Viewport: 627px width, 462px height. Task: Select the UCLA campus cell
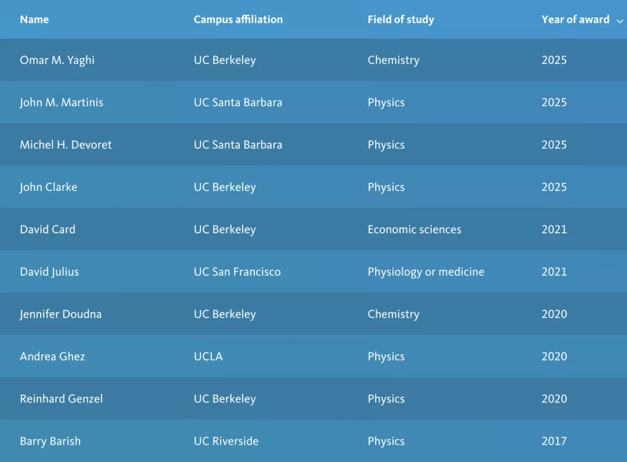tap(208, 356)
